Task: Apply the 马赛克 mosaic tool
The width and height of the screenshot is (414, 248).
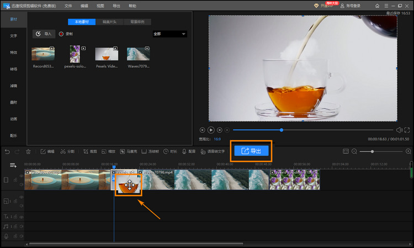Action: (x=129, y=151)
